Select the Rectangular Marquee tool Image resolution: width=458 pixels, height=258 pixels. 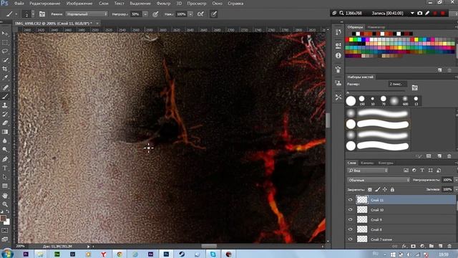[5, 42]
